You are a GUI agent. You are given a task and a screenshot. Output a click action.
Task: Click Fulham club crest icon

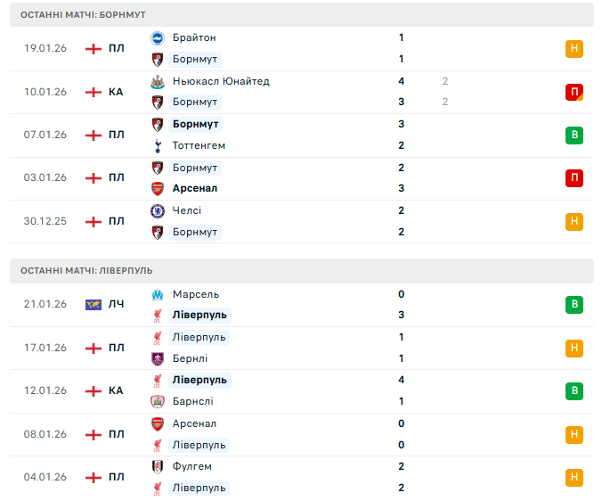[x=158, y=466]
